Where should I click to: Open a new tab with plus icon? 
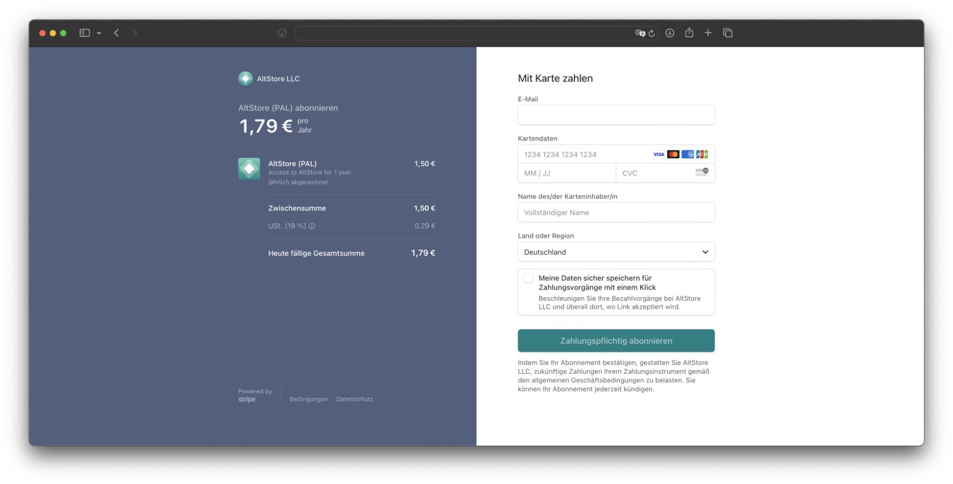[708, 33]
